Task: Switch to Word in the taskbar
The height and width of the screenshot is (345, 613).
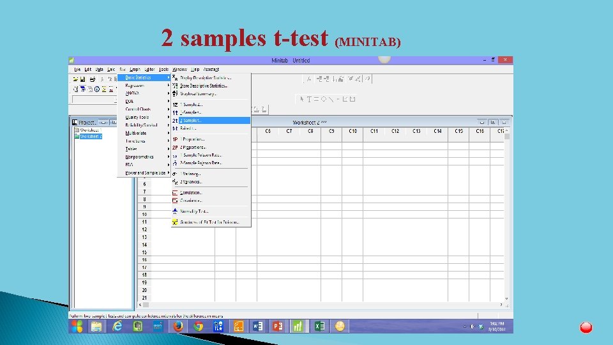Action: pyautogui.click(x=257, y=326)
